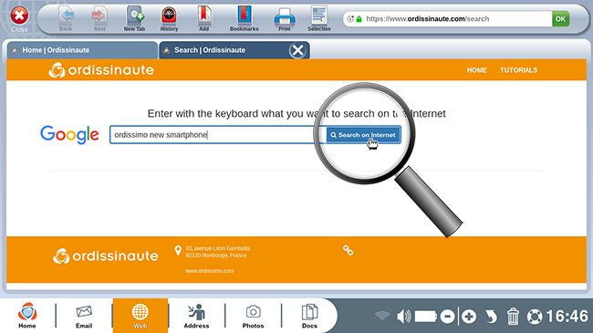Click the green padlock security icon
This screenshot has height=333, width=593.
[x=359, y=18]
